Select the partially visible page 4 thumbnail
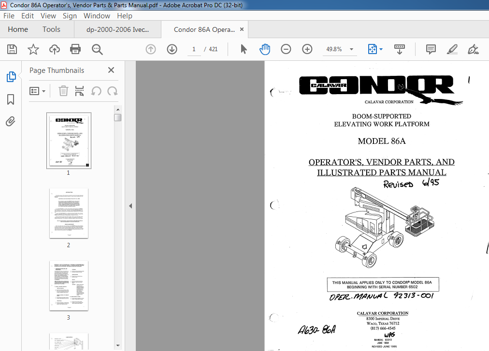The width and height of the screenshot is (489, 351). [69, 342]
